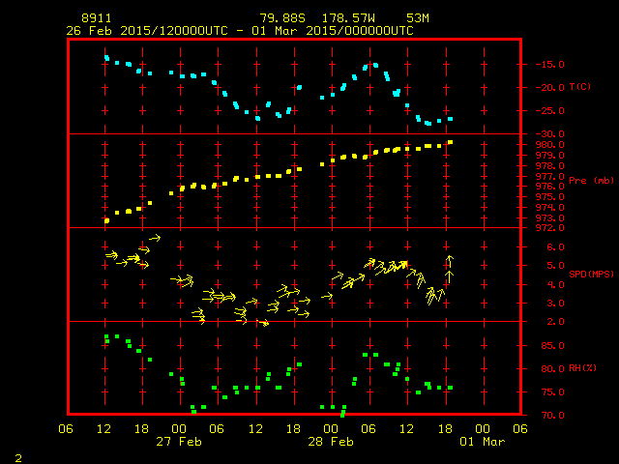Click the 972.0 pressure tick label

coord(550,228)
